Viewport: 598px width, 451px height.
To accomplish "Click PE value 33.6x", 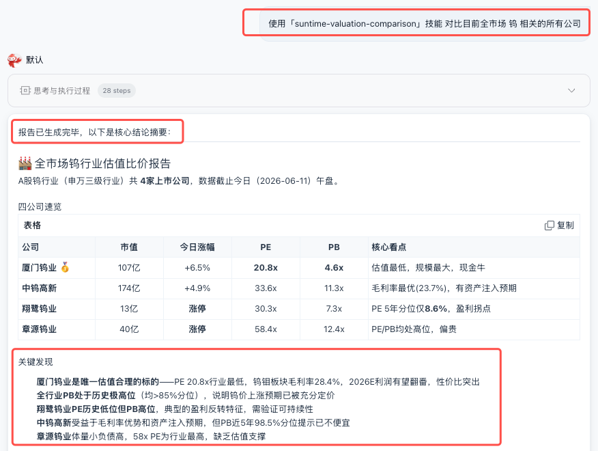I will pos(266,288).
